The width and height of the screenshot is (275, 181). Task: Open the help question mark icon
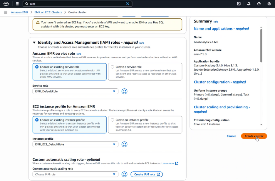(x=259, y=4)
